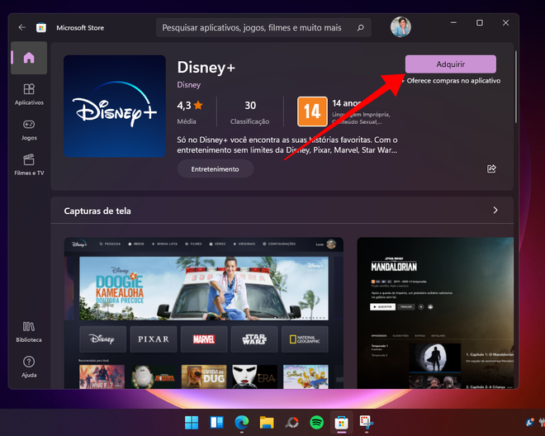Go back with the arrow in Microsoft Store
This screenshot has width=545, height=436.
tap(22, 27)
